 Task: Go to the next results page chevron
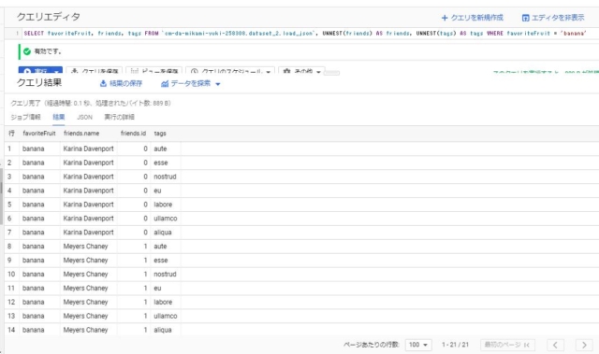pyautogui.click(x=584, y=345)
